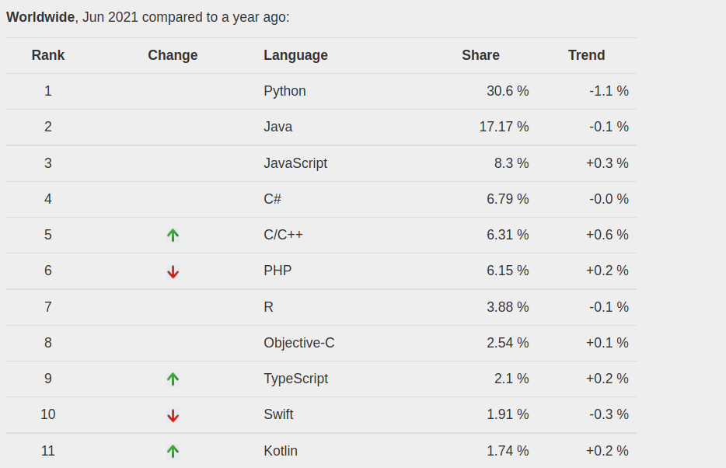The width and height of the screenshot is (726, 468).
Task: Select Objective-C language text
Action: click(298, 343)
